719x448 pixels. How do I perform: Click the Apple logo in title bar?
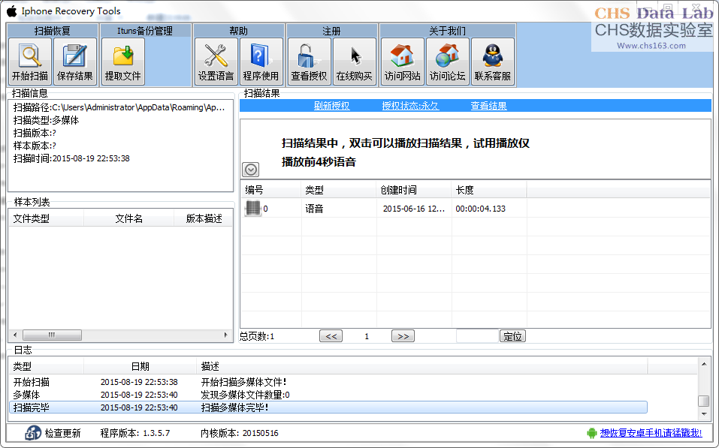coord(11,11)
